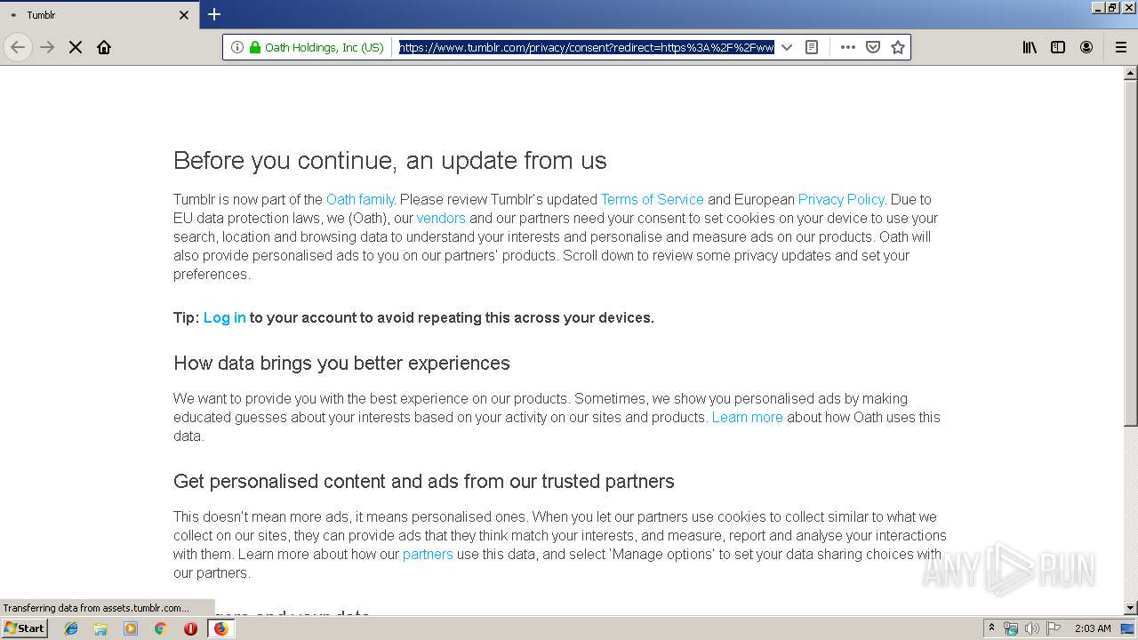Open the Windows Start menu

(x=25, y=628)
